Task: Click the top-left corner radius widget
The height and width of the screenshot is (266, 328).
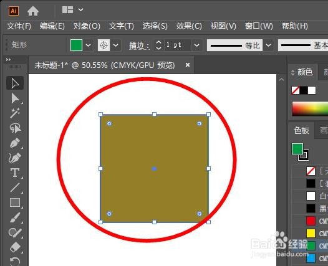Action: 109,124
